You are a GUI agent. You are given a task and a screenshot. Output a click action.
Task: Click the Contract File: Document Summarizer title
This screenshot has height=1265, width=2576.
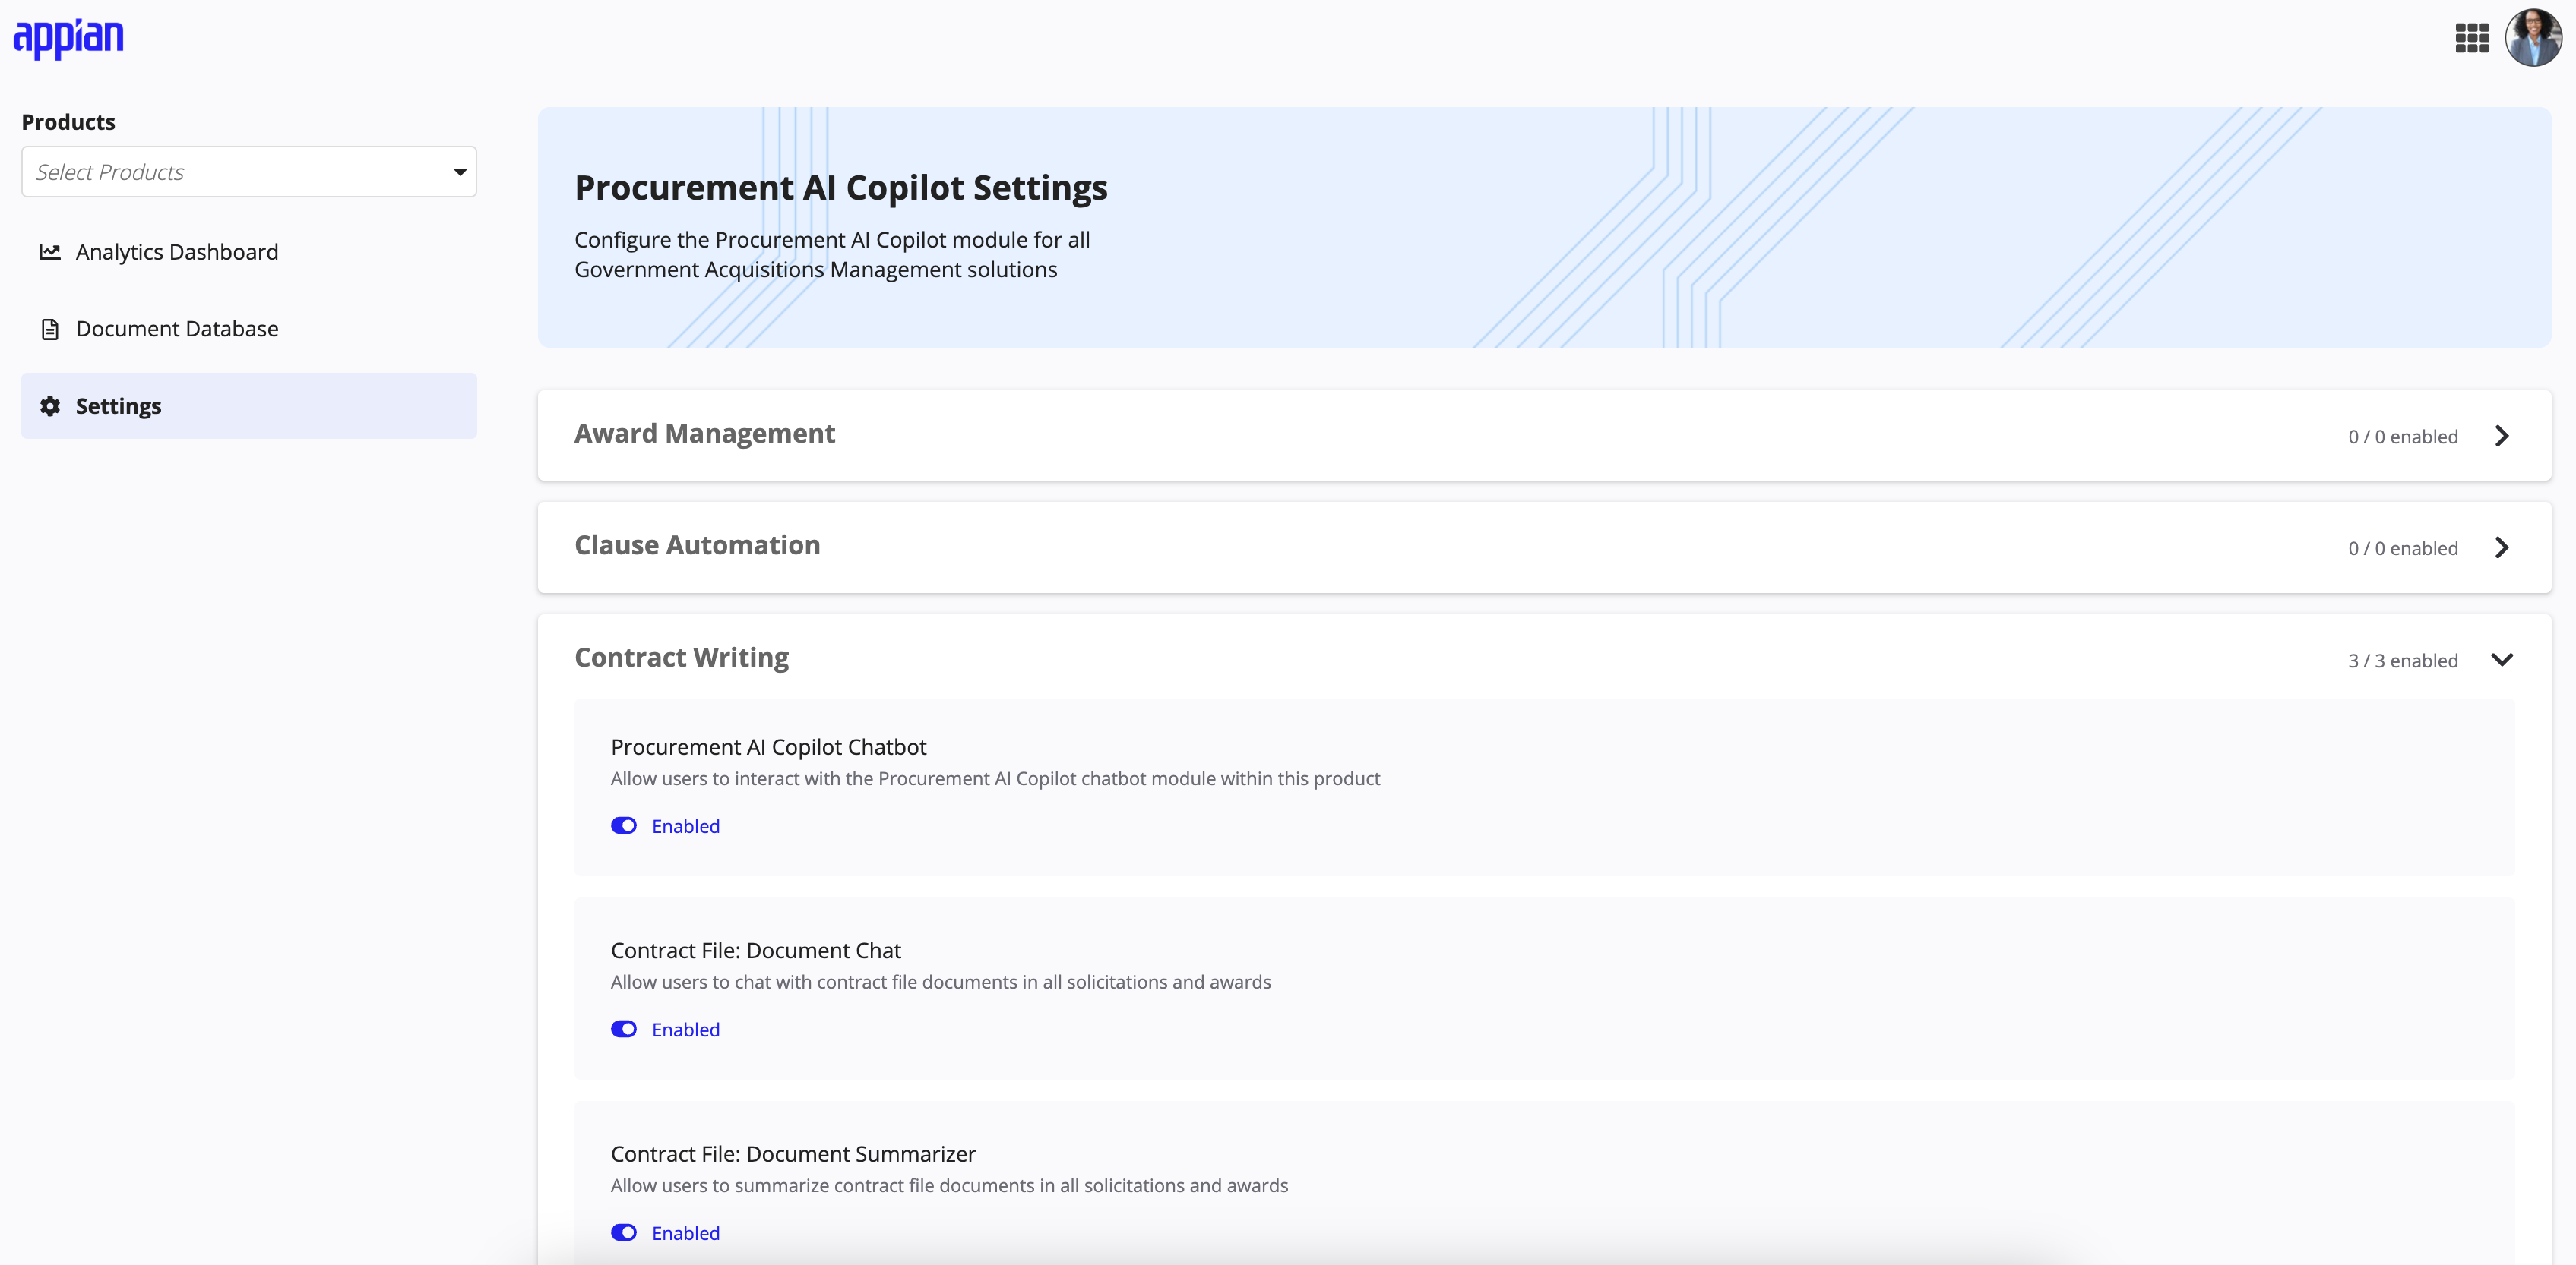click(793, 1154)
